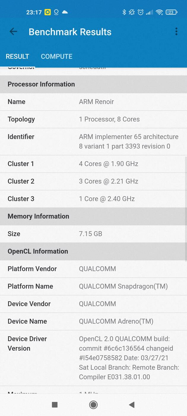Tap the Bluetooth status icon

[124, 12]
